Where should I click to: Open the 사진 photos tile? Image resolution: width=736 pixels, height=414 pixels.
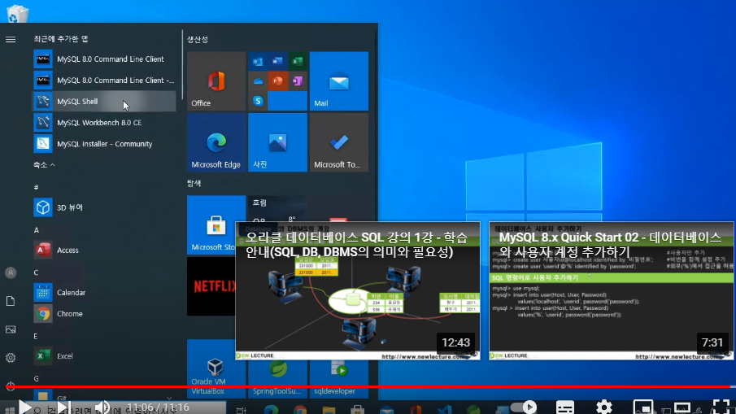tap(277, 142)
